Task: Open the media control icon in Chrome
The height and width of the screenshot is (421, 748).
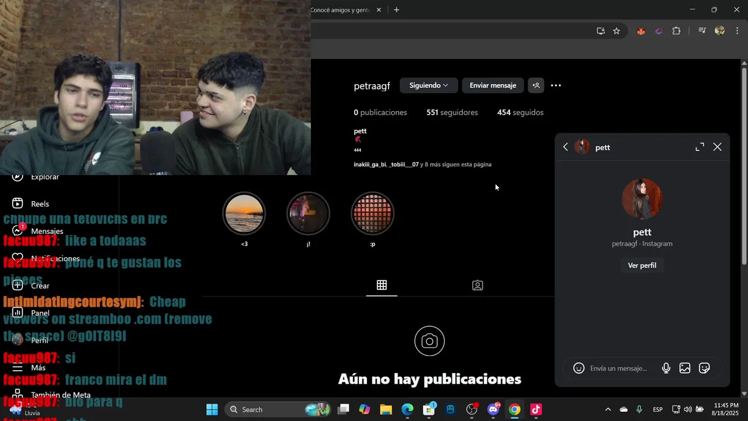Action: pyautogui.click(x=702, y=31)
